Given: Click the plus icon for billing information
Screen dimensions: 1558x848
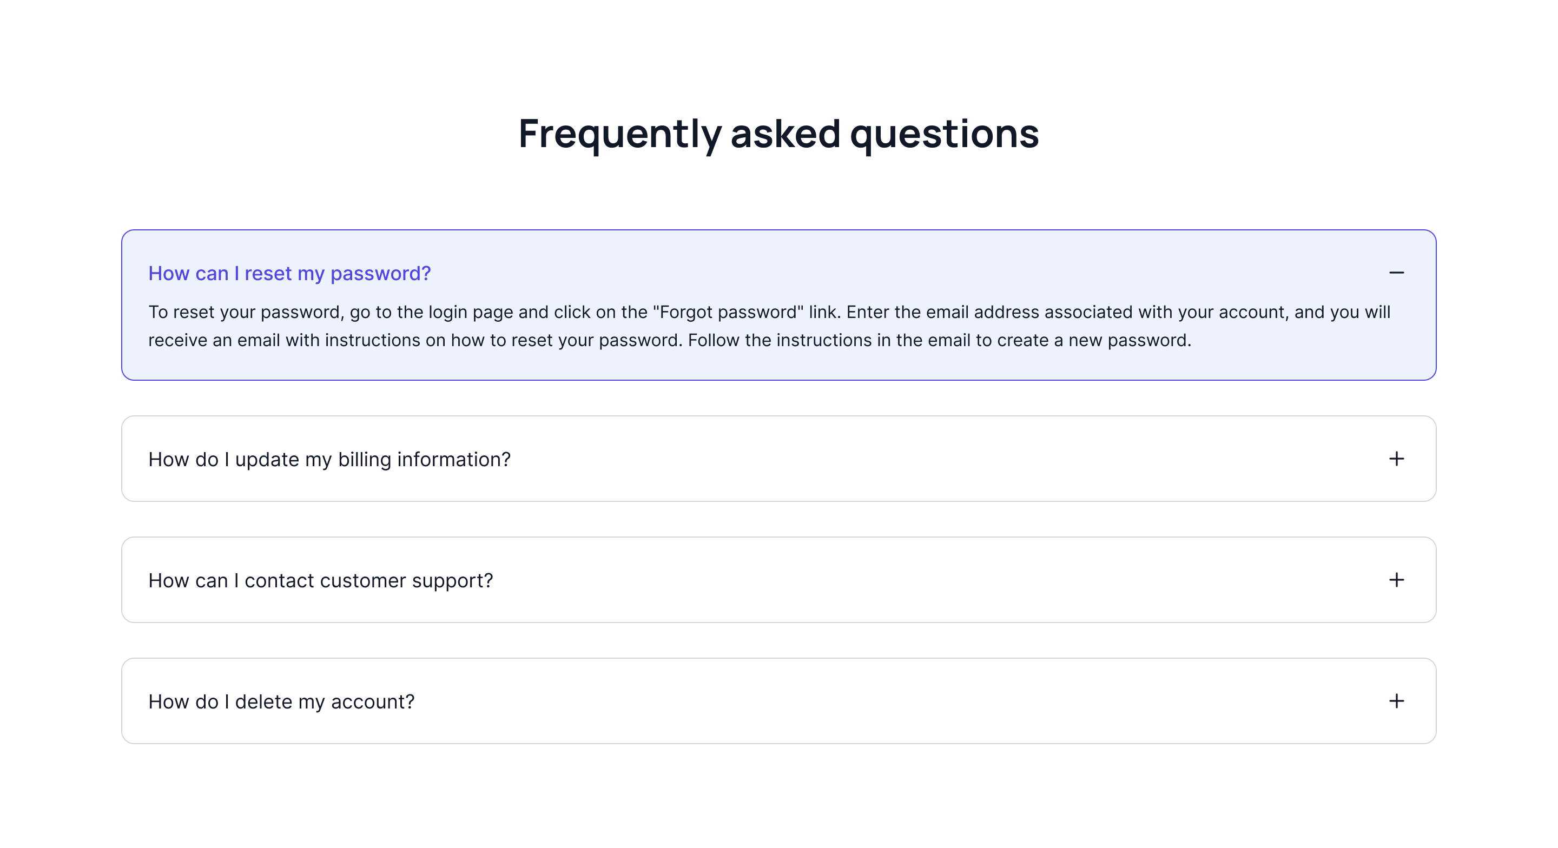Looking at the screenshot, I should click(x=1396, y=459).
